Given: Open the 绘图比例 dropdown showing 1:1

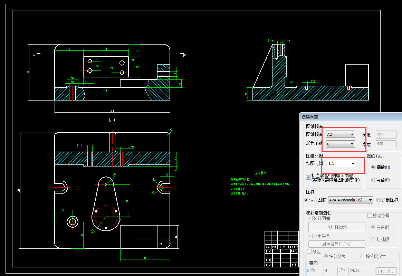Looking at the screenshot, I should click(341, 163).
